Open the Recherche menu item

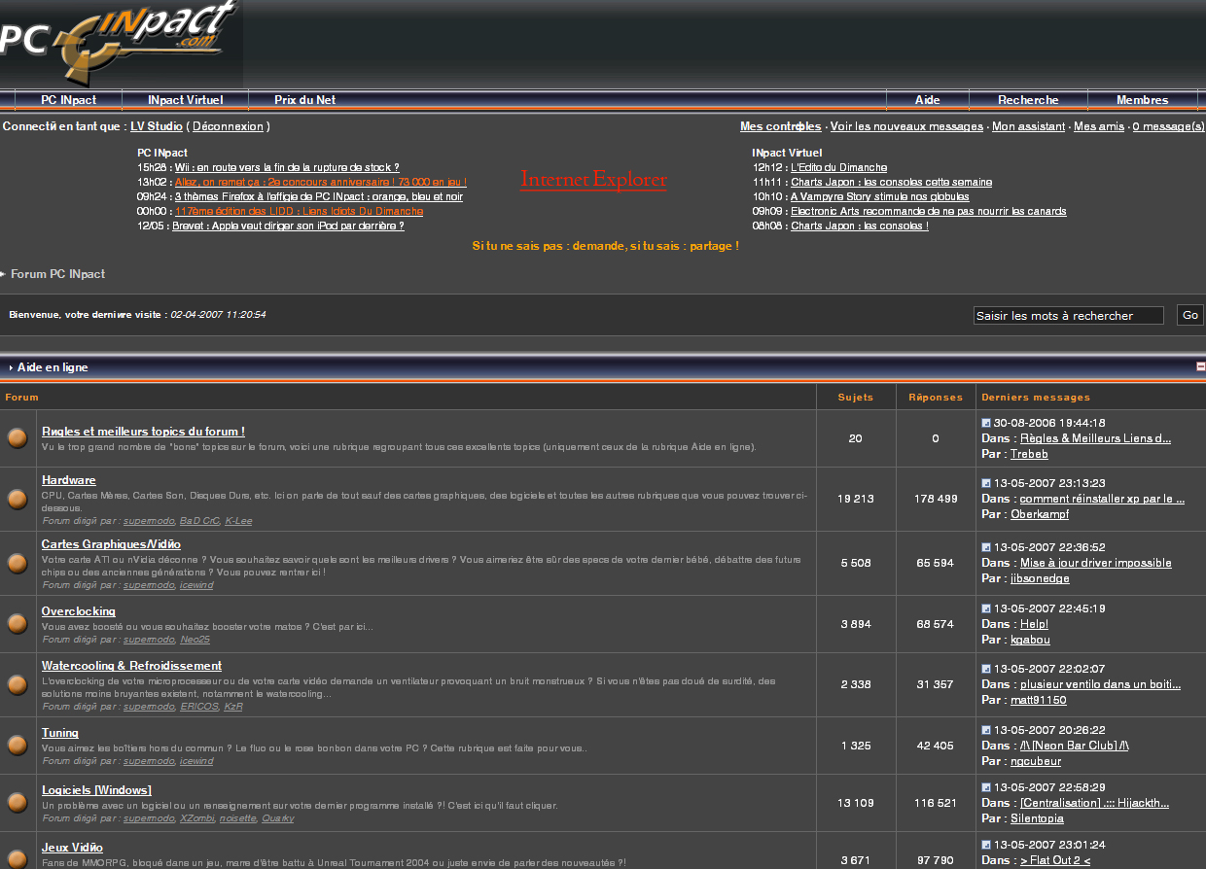(1028, 100)
